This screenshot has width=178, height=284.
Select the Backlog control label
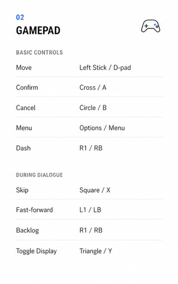(x=27, y=231)
